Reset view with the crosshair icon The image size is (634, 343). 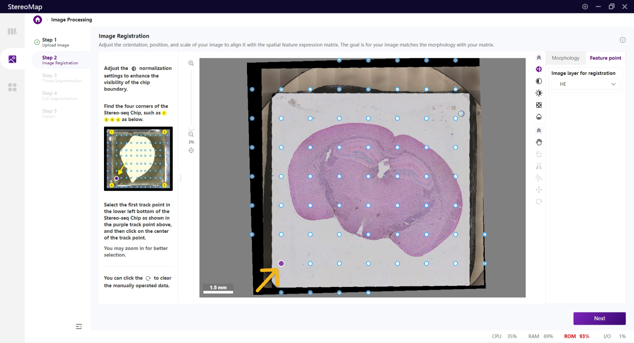coord(191,150)
